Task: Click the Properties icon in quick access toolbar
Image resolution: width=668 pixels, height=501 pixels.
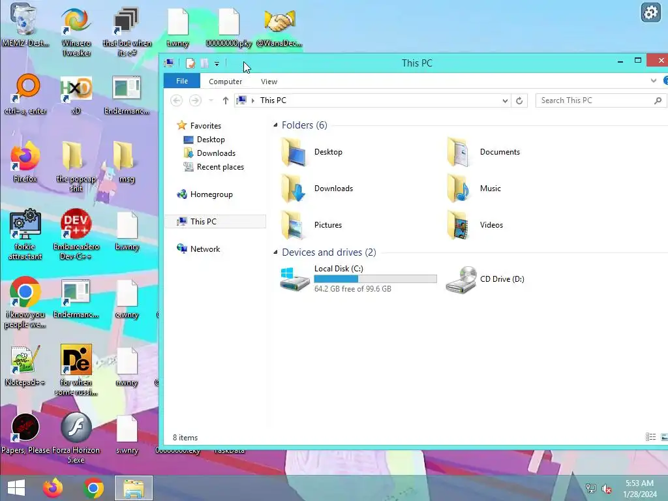Action: [x=190, y=63]
